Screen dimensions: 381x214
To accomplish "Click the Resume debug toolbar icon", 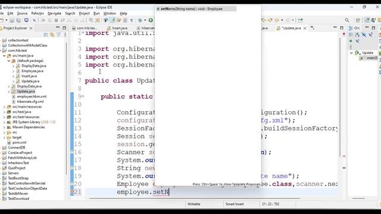I will tap(43, 20).
